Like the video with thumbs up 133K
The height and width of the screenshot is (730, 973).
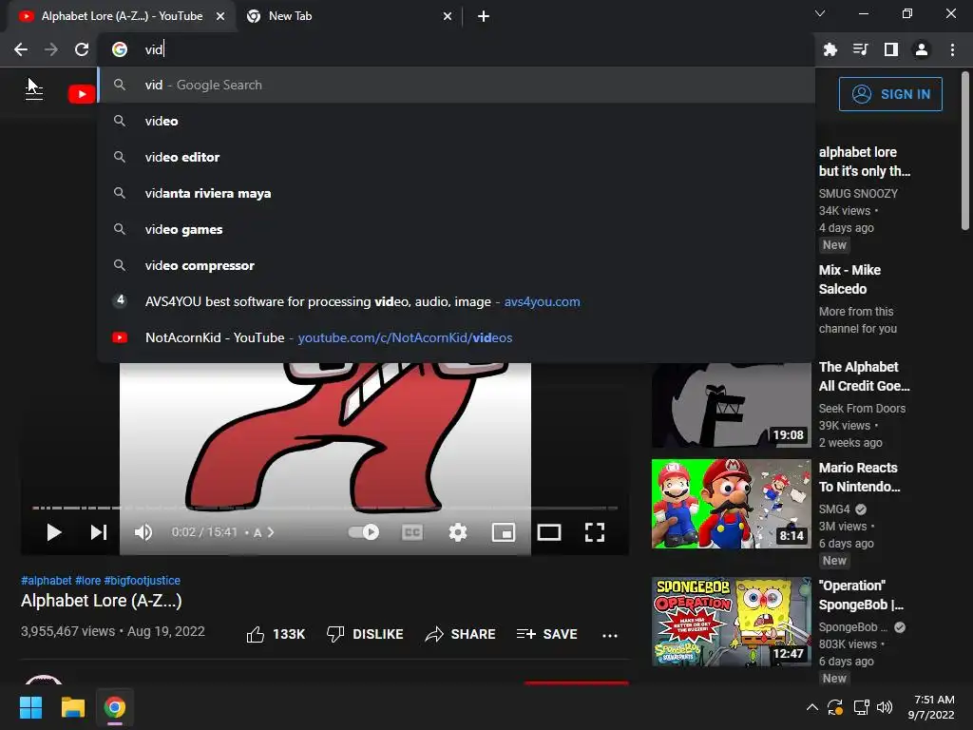(276, 634)
